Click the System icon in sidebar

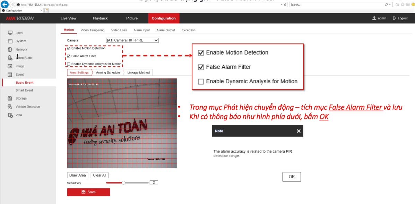[10, 41]
